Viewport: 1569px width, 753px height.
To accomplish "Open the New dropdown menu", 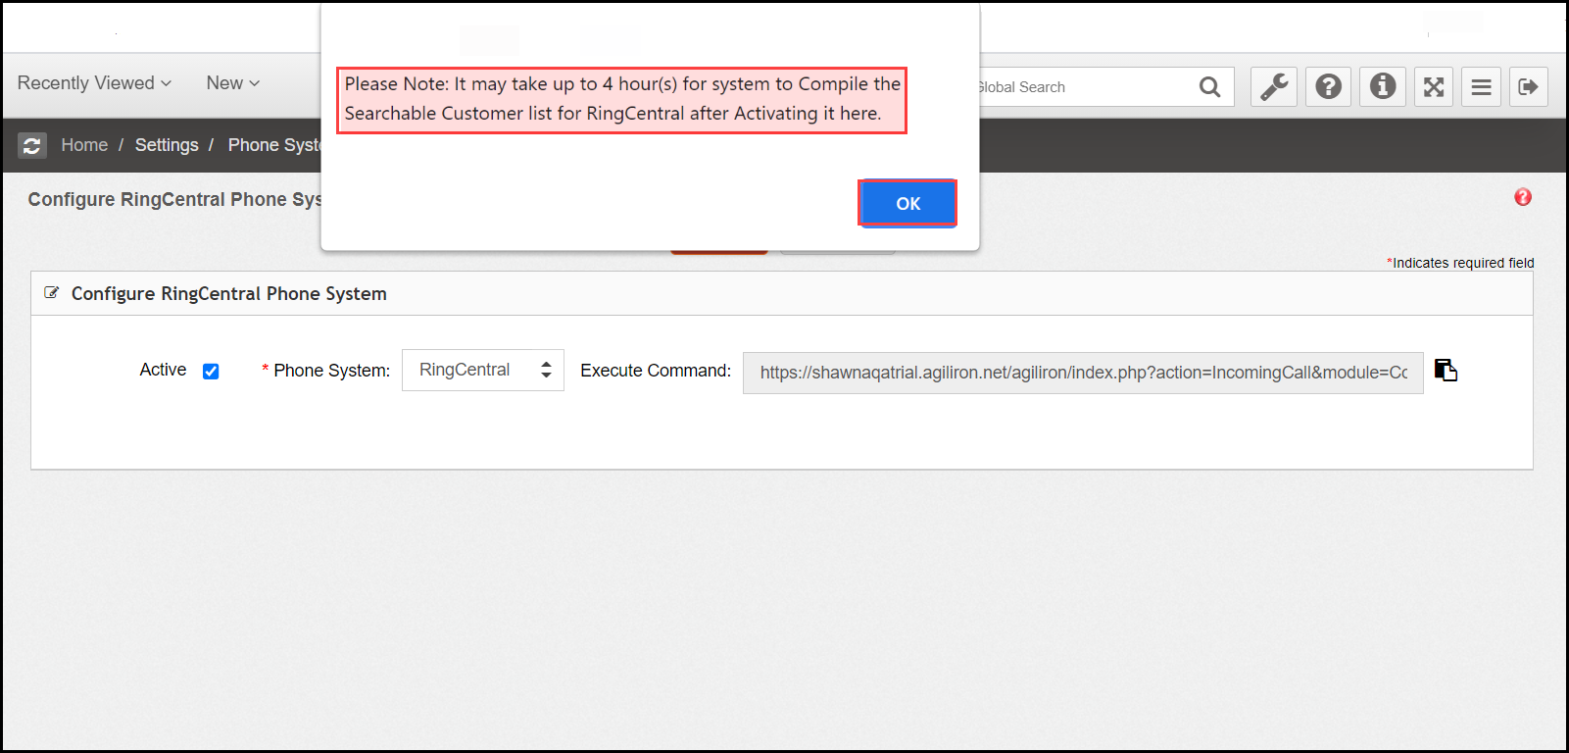I will [232, 83].
